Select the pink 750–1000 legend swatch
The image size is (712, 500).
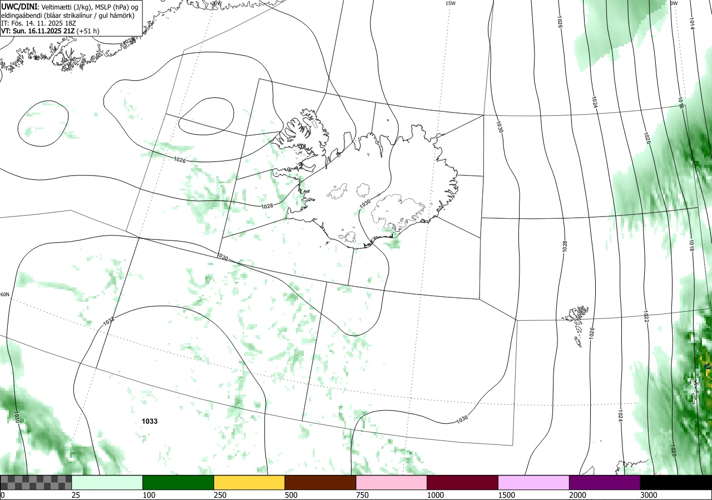(x=392, y=482)
